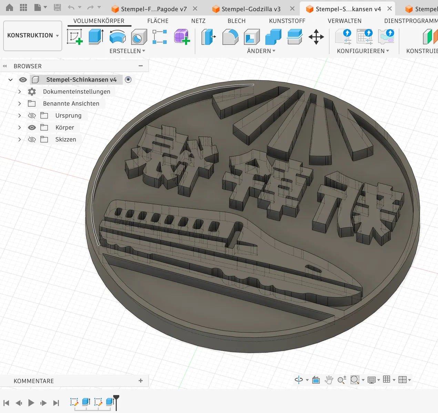Select the Create Sketch tool
The width and height of the screenshot is (438, 413).
coord(75,37)
